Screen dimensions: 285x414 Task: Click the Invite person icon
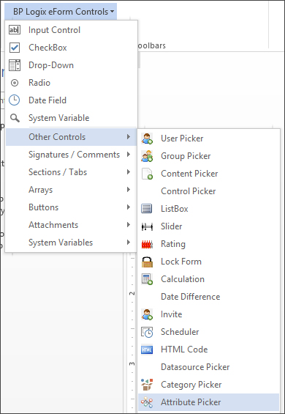[147, 314]
